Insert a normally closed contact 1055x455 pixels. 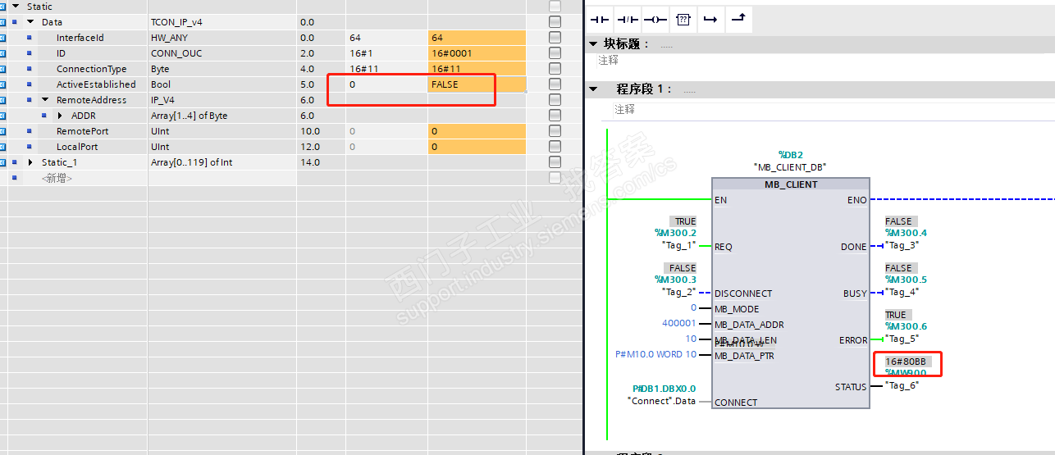[628, 19]
